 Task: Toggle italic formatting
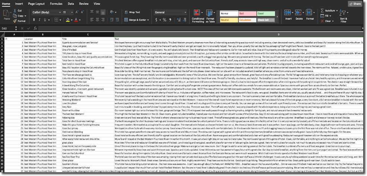(x=40, y=20)
